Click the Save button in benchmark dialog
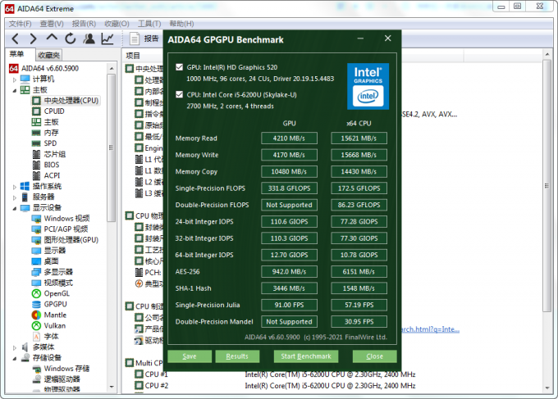This screenshot has height=399, width=558. tap(189, 356)
